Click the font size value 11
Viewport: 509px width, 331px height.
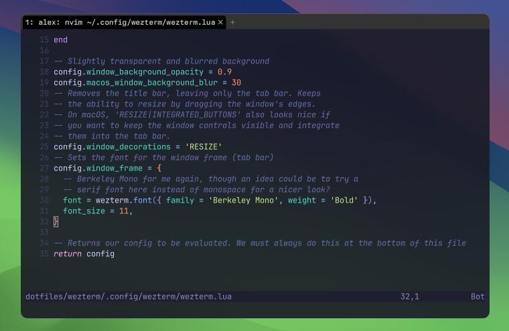124,211
